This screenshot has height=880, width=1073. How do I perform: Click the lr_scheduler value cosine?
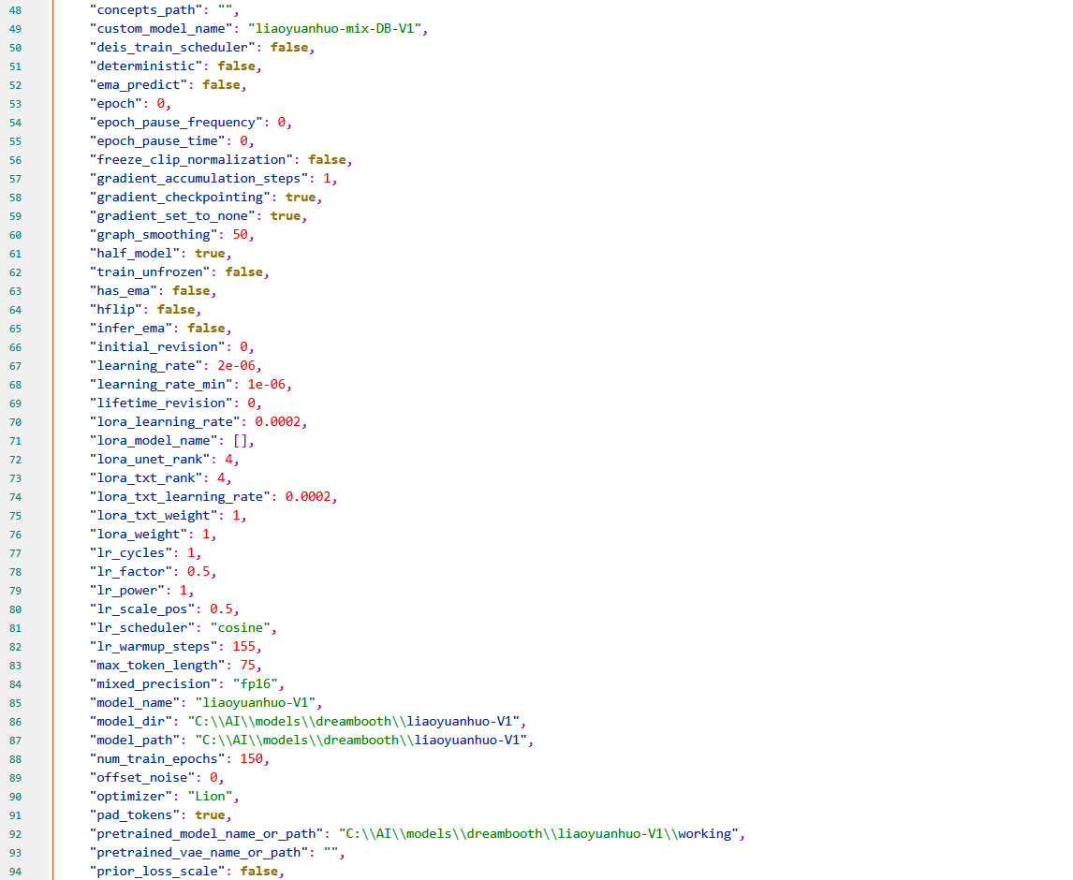coord(241,627)
